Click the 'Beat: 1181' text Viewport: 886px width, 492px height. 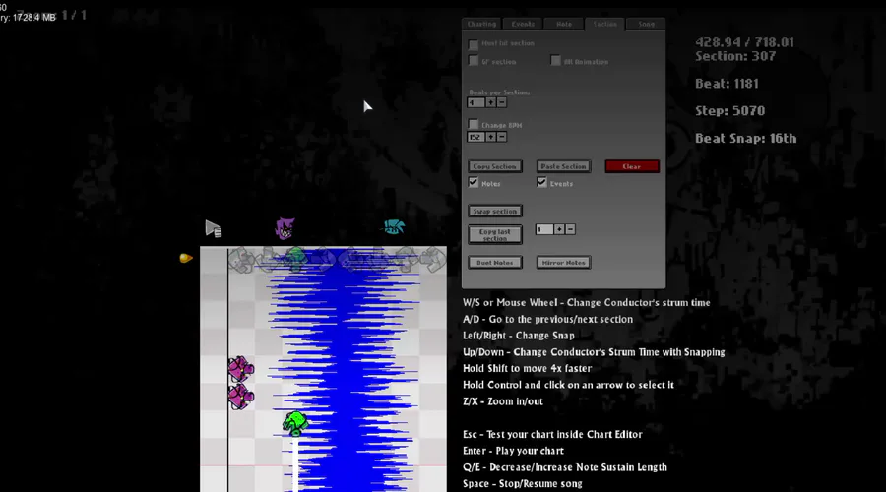pos(727,84)
